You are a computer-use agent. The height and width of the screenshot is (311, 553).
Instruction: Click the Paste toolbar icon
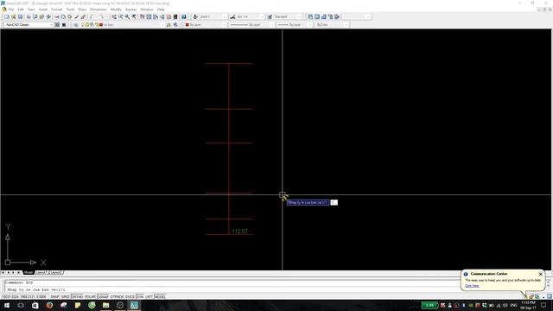point(70,16)
